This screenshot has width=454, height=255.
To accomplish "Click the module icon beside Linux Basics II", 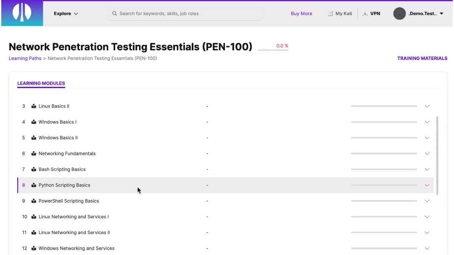I will pyautogui.click(x=34, y=106).
